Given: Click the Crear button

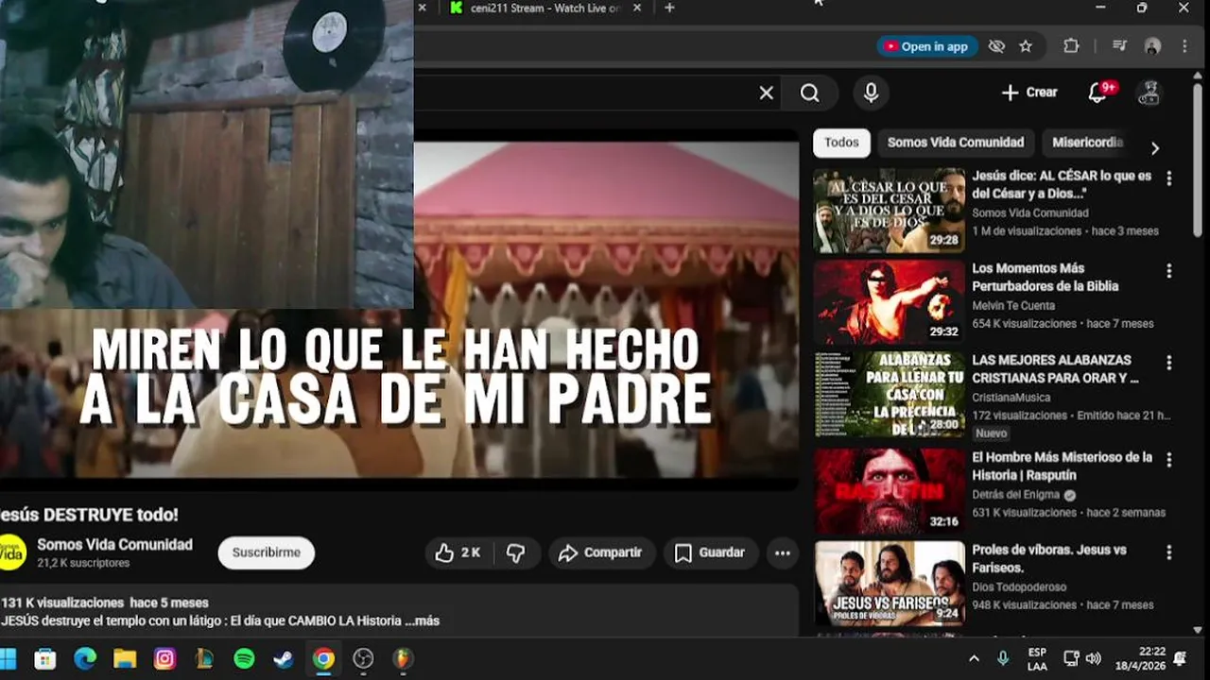Looking at the screenshot, I should (x=1029, y=93).
